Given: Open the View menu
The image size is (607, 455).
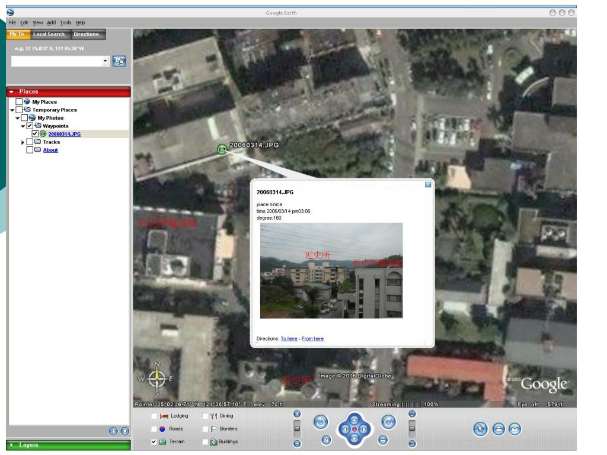Looking at the screenshot, I should tap(37, 23).
